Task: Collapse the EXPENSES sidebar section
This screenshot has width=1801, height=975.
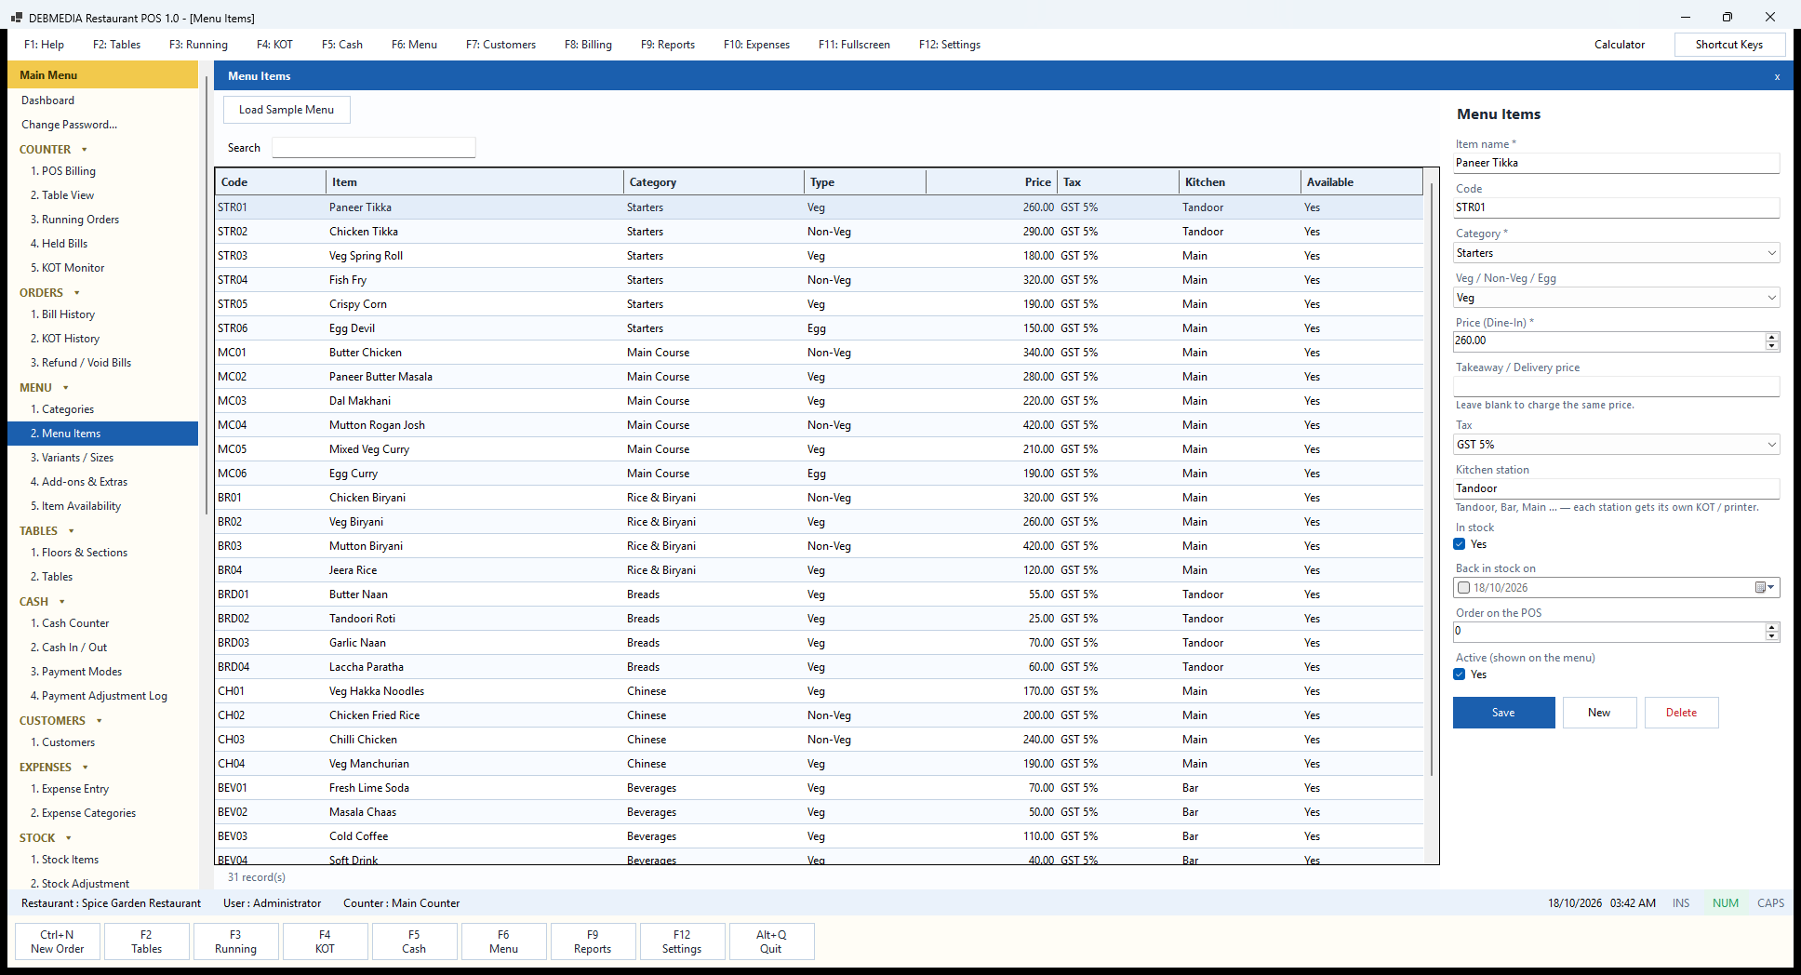Action: point(86,768)
